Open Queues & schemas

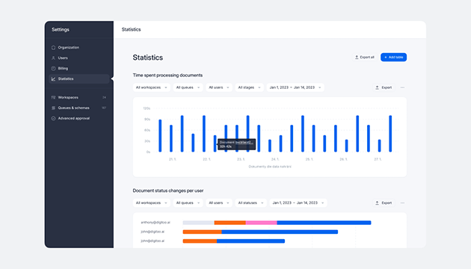pyautogui.click(x=78, y=108)
